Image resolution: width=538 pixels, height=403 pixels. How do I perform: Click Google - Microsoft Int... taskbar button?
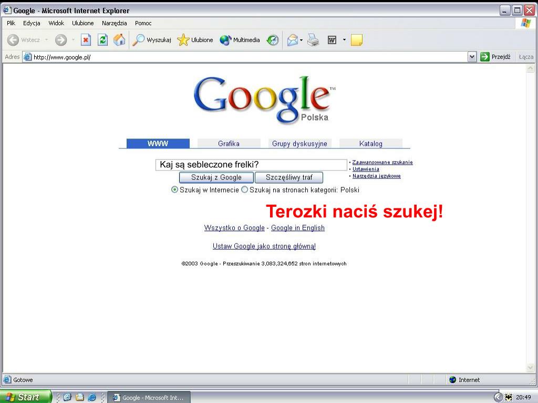[149, 398]
